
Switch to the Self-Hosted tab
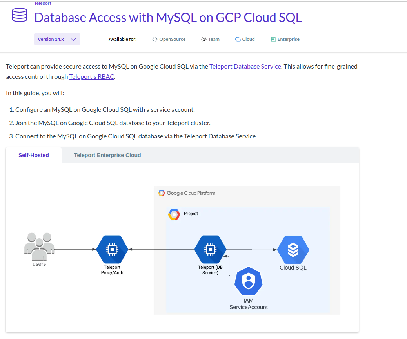coord(33,155)
